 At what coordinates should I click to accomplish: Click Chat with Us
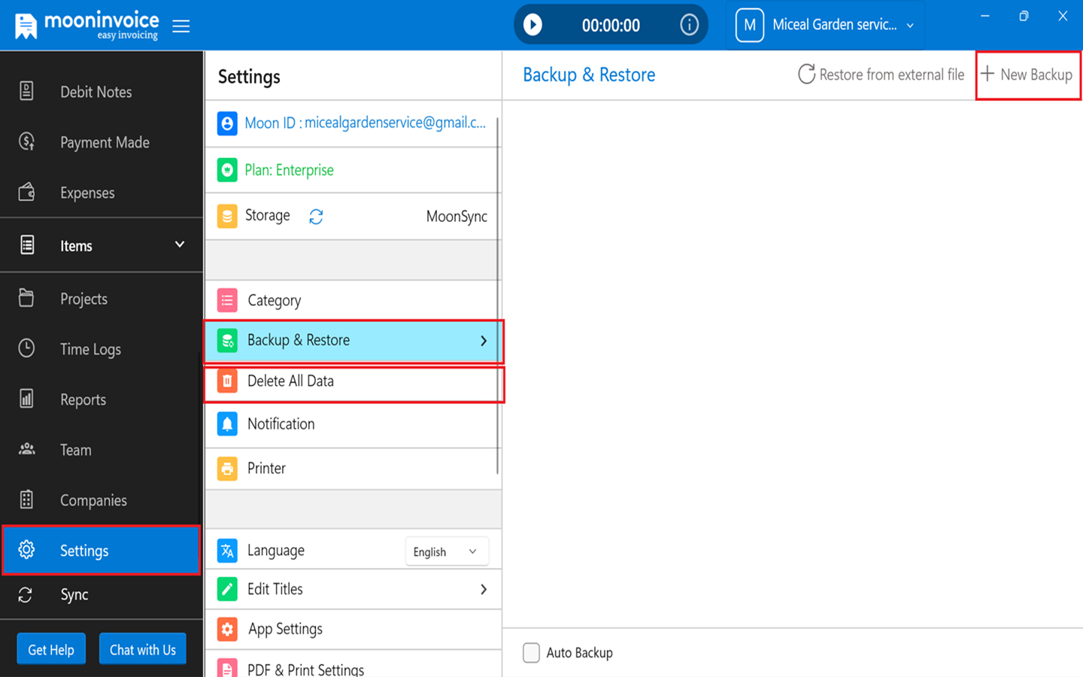(142, 648)
